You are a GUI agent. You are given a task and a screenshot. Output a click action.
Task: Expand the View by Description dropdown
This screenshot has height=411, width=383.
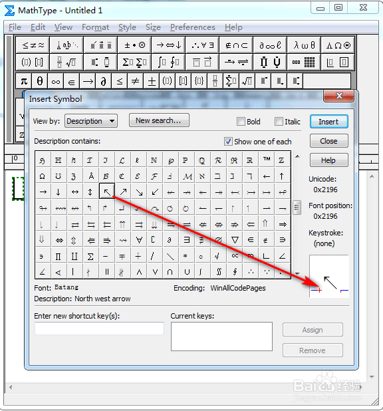[x=91, y=121]
